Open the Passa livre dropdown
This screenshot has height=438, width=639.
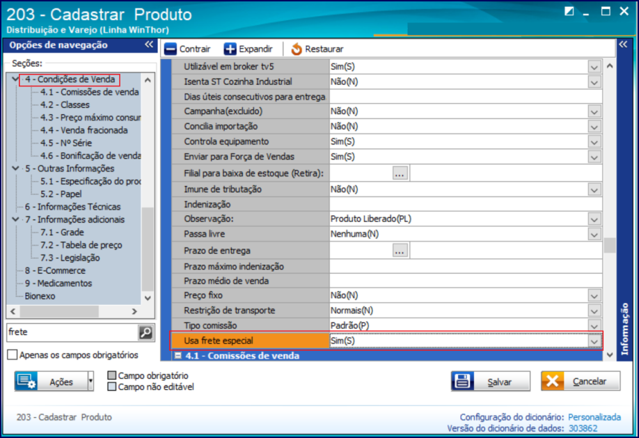594,234
